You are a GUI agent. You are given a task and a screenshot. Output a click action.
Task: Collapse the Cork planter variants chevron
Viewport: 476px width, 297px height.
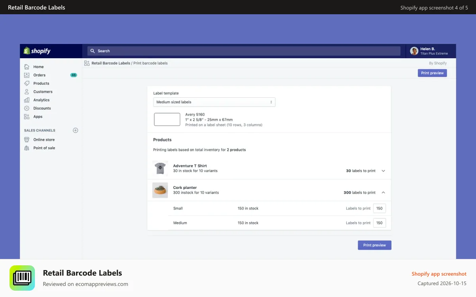pos(383,192)
